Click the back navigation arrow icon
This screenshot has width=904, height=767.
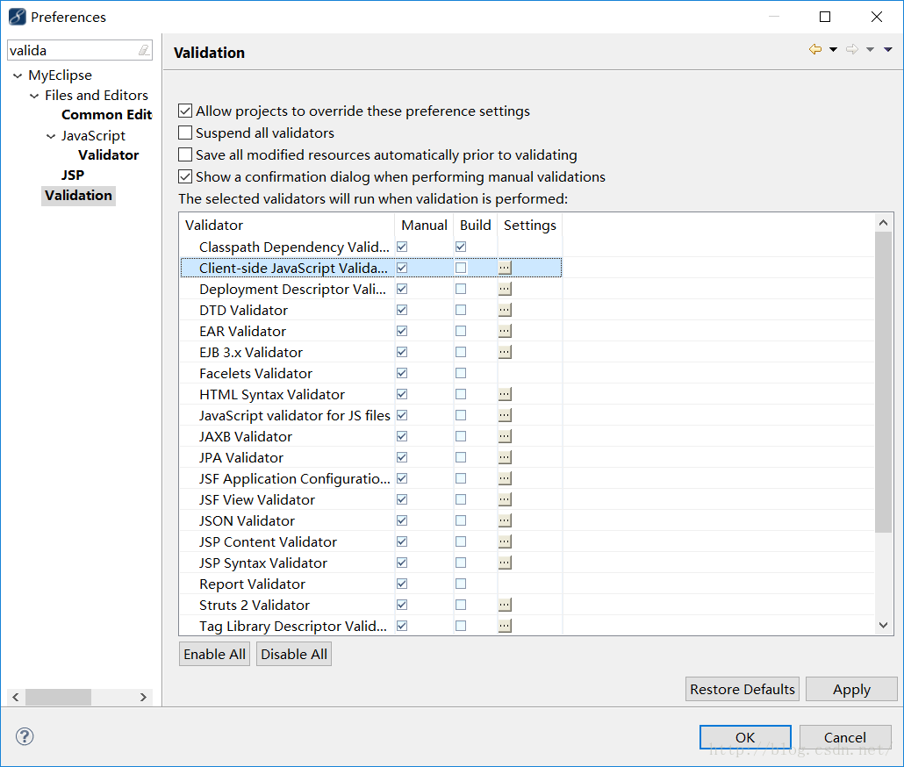[x=815, y=49]
